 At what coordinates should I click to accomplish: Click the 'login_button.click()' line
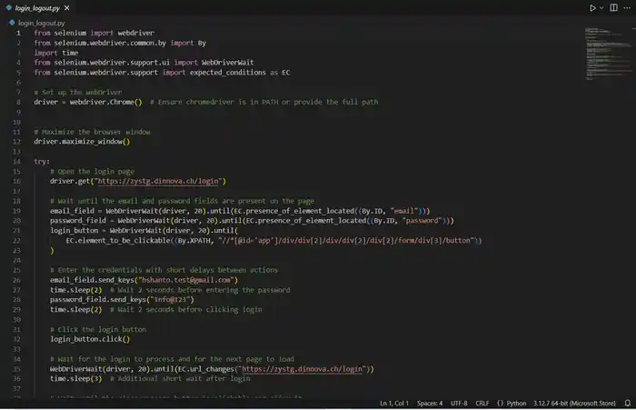pos(90,339)
